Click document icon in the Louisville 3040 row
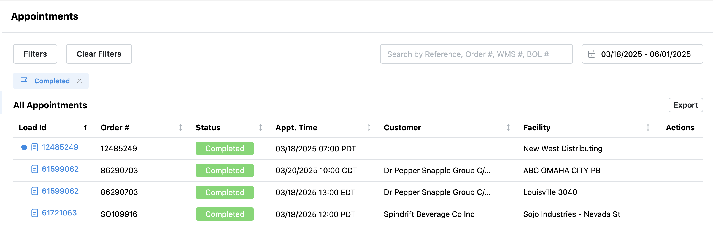 35,191
